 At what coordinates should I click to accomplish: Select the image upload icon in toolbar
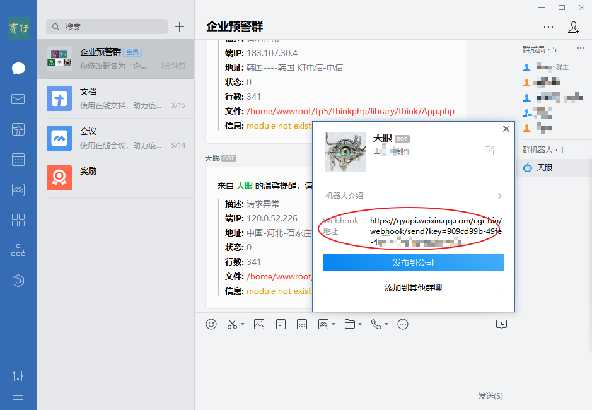258,324
